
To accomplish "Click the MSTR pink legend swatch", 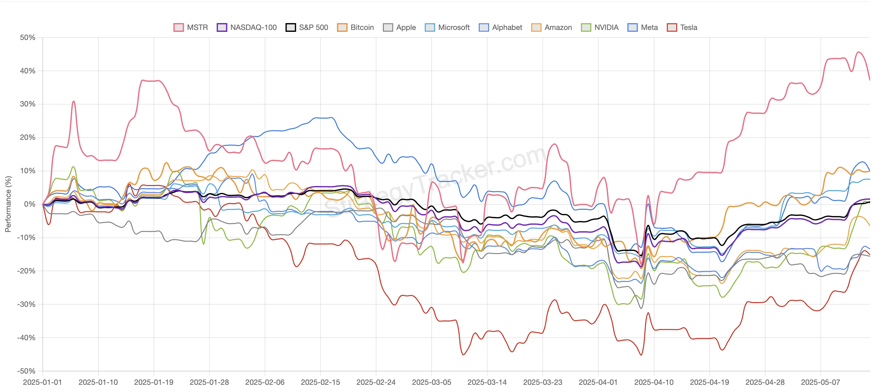I will point(179,27).
